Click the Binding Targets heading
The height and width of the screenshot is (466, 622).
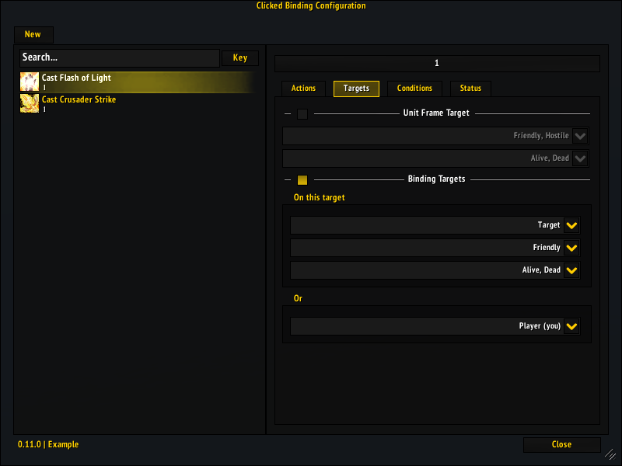point(436,179)
